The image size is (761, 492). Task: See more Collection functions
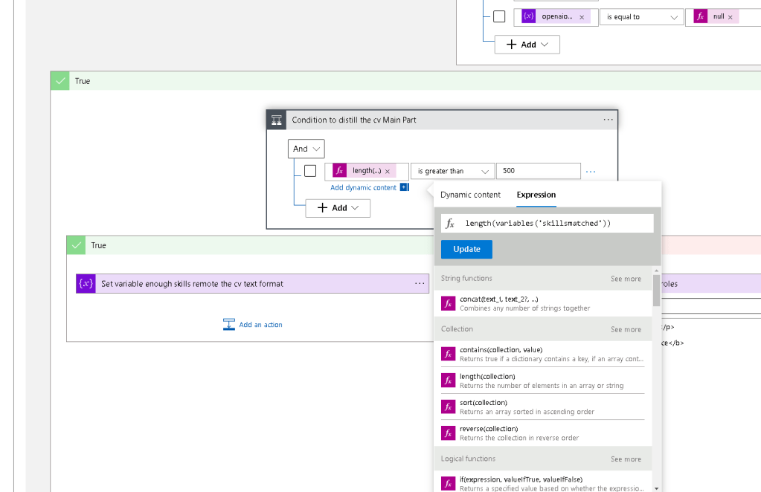[x=626, y=330]
